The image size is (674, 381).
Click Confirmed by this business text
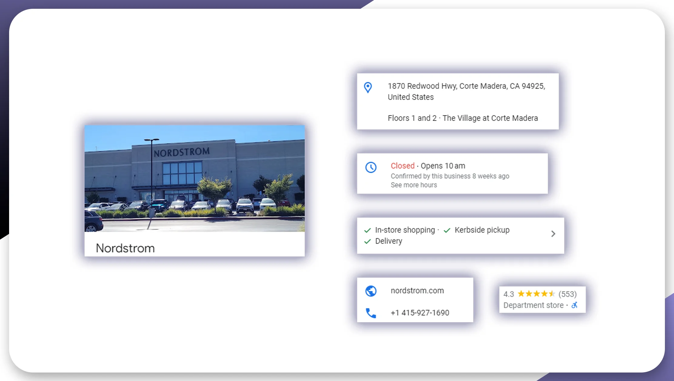pyautogui.click(x=450, y=176)
